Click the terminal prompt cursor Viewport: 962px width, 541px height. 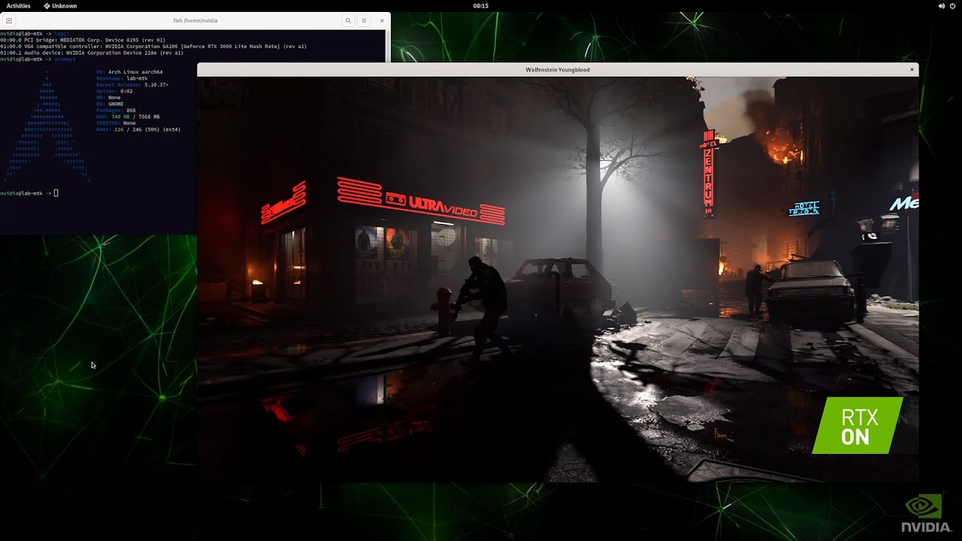click(x=56, y=194)
